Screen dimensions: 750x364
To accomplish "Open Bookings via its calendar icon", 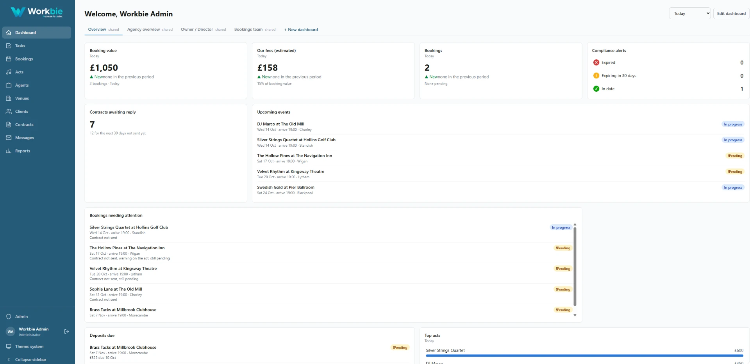I will tap(9, 59).
